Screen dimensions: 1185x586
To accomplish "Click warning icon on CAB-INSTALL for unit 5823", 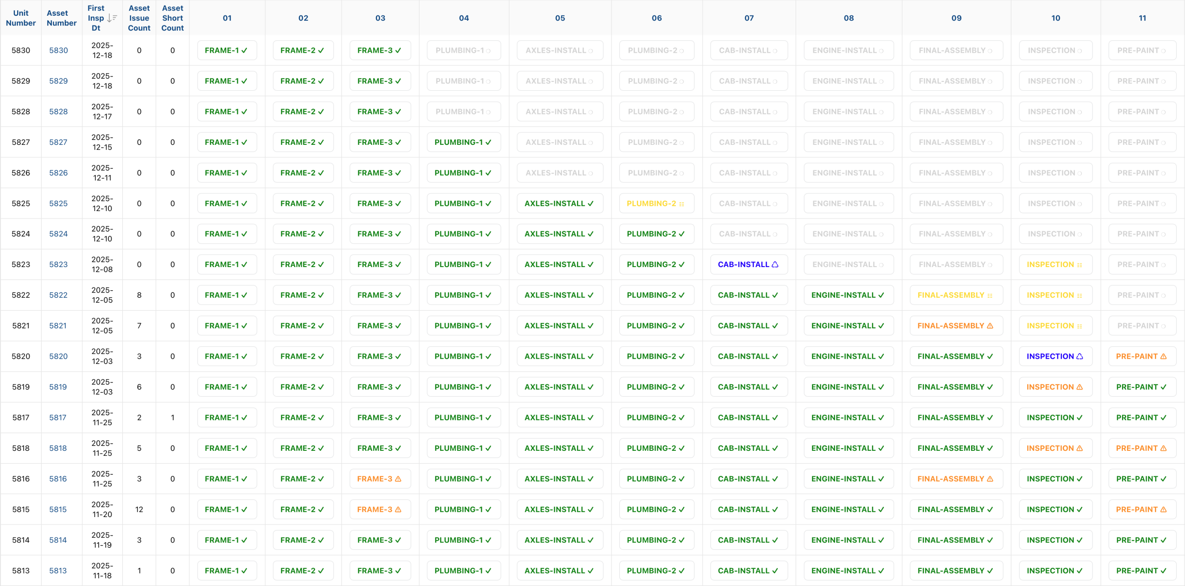I will [x=775, y=265].
